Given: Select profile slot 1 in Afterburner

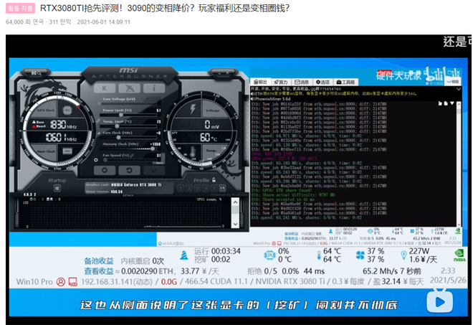Looking at the screenshot, I should [181, 189].
